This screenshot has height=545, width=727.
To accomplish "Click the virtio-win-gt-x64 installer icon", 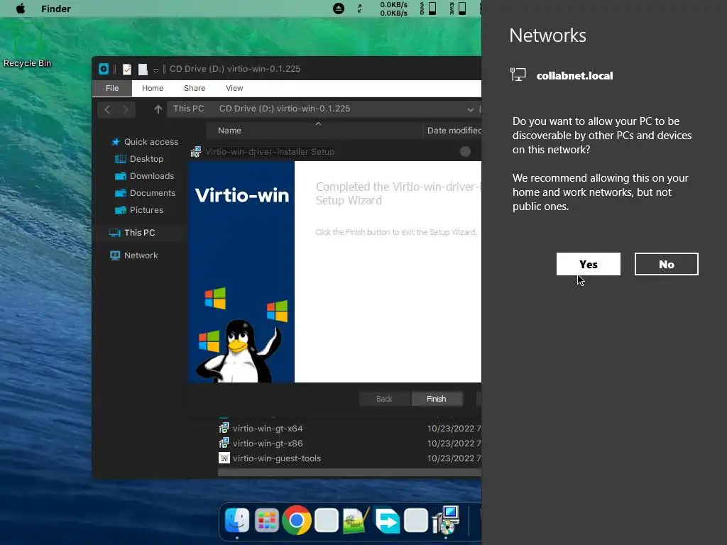I will [x=224, y=428].
